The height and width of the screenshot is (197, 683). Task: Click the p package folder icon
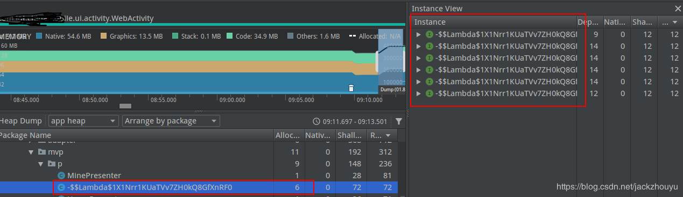click(51, 164)
